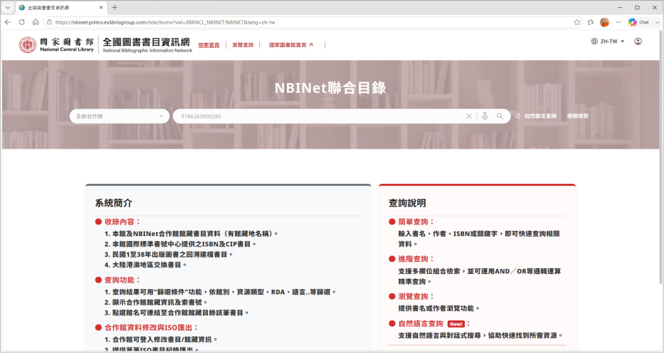
Task: Start voice search with microphone icon
Action: [x=484, y=117]
